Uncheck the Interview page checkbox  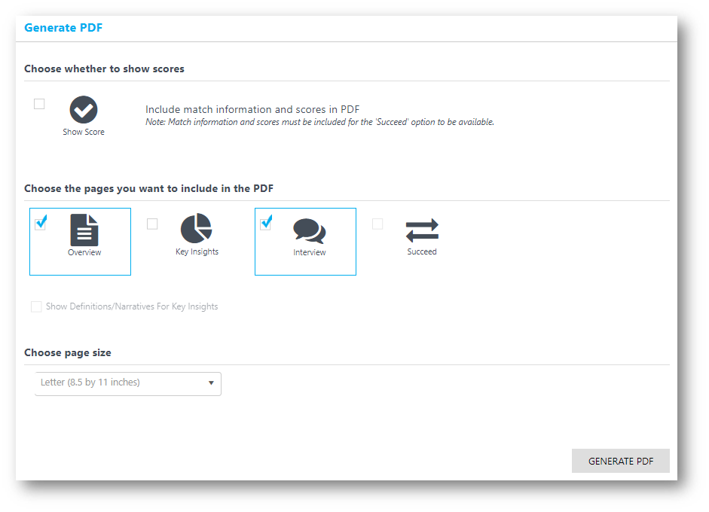(265, 224)
